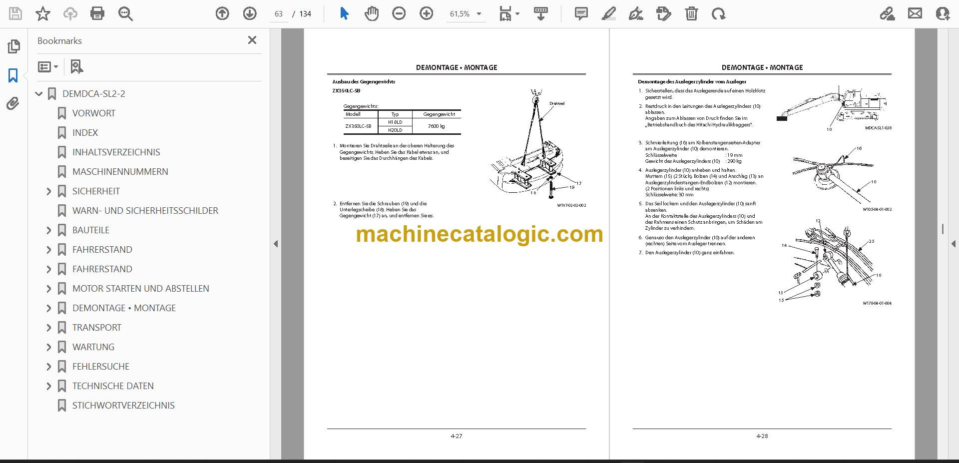Open the bookmark options menu dropdown
The width and height of the screenshot is (959, 463).
(48, 66)
